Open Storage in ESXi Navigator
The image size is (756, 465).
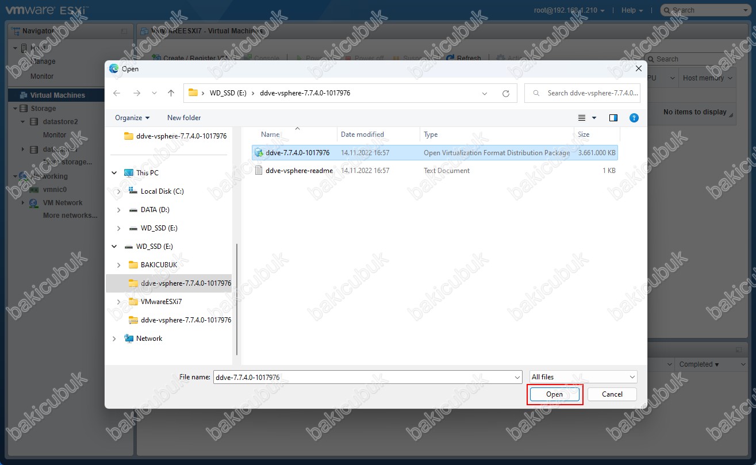point(43,108)
